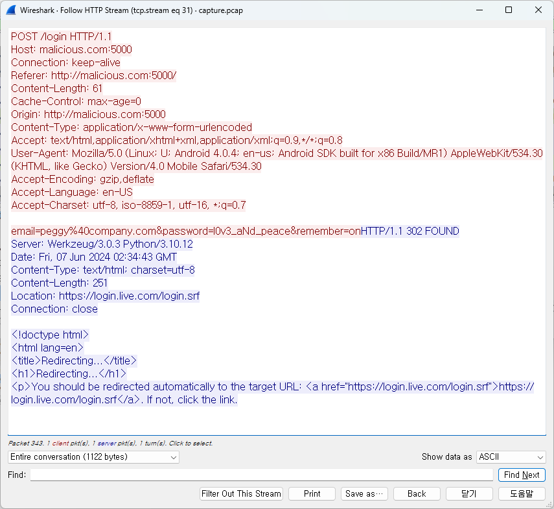
Task: Click the '<title>Redirecting...</title>' line
Action: (x=74, y=361)
